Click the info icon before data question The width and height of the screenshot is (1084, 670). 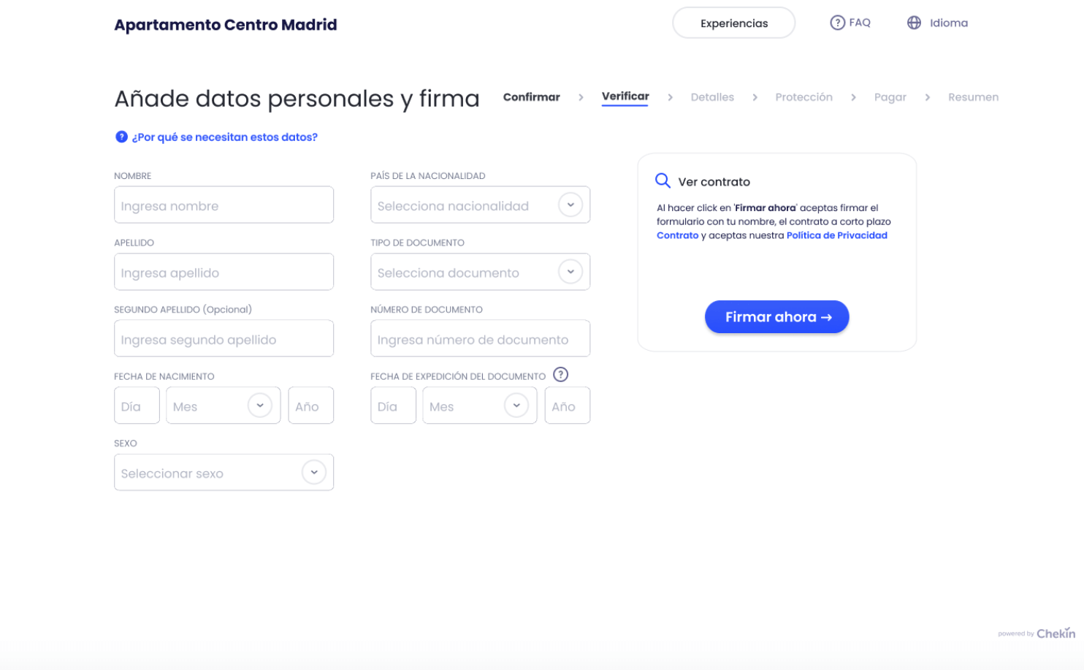[x=121, y=137]
